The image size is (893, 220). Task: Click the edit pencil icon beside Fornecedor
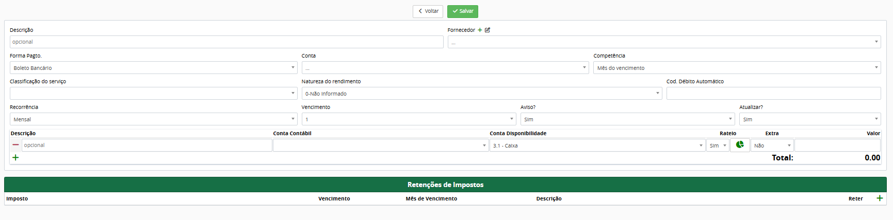tap(488, 30)
